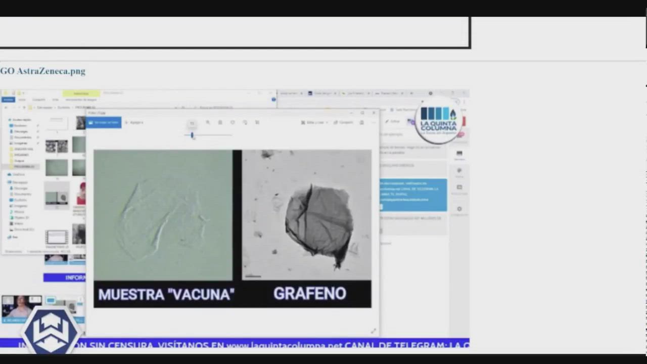Open the GO AstraZeneca.png link

43,71
